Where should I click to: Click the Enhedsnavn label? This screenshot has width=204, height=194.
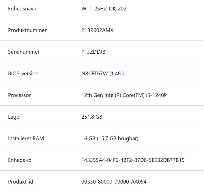22,9
